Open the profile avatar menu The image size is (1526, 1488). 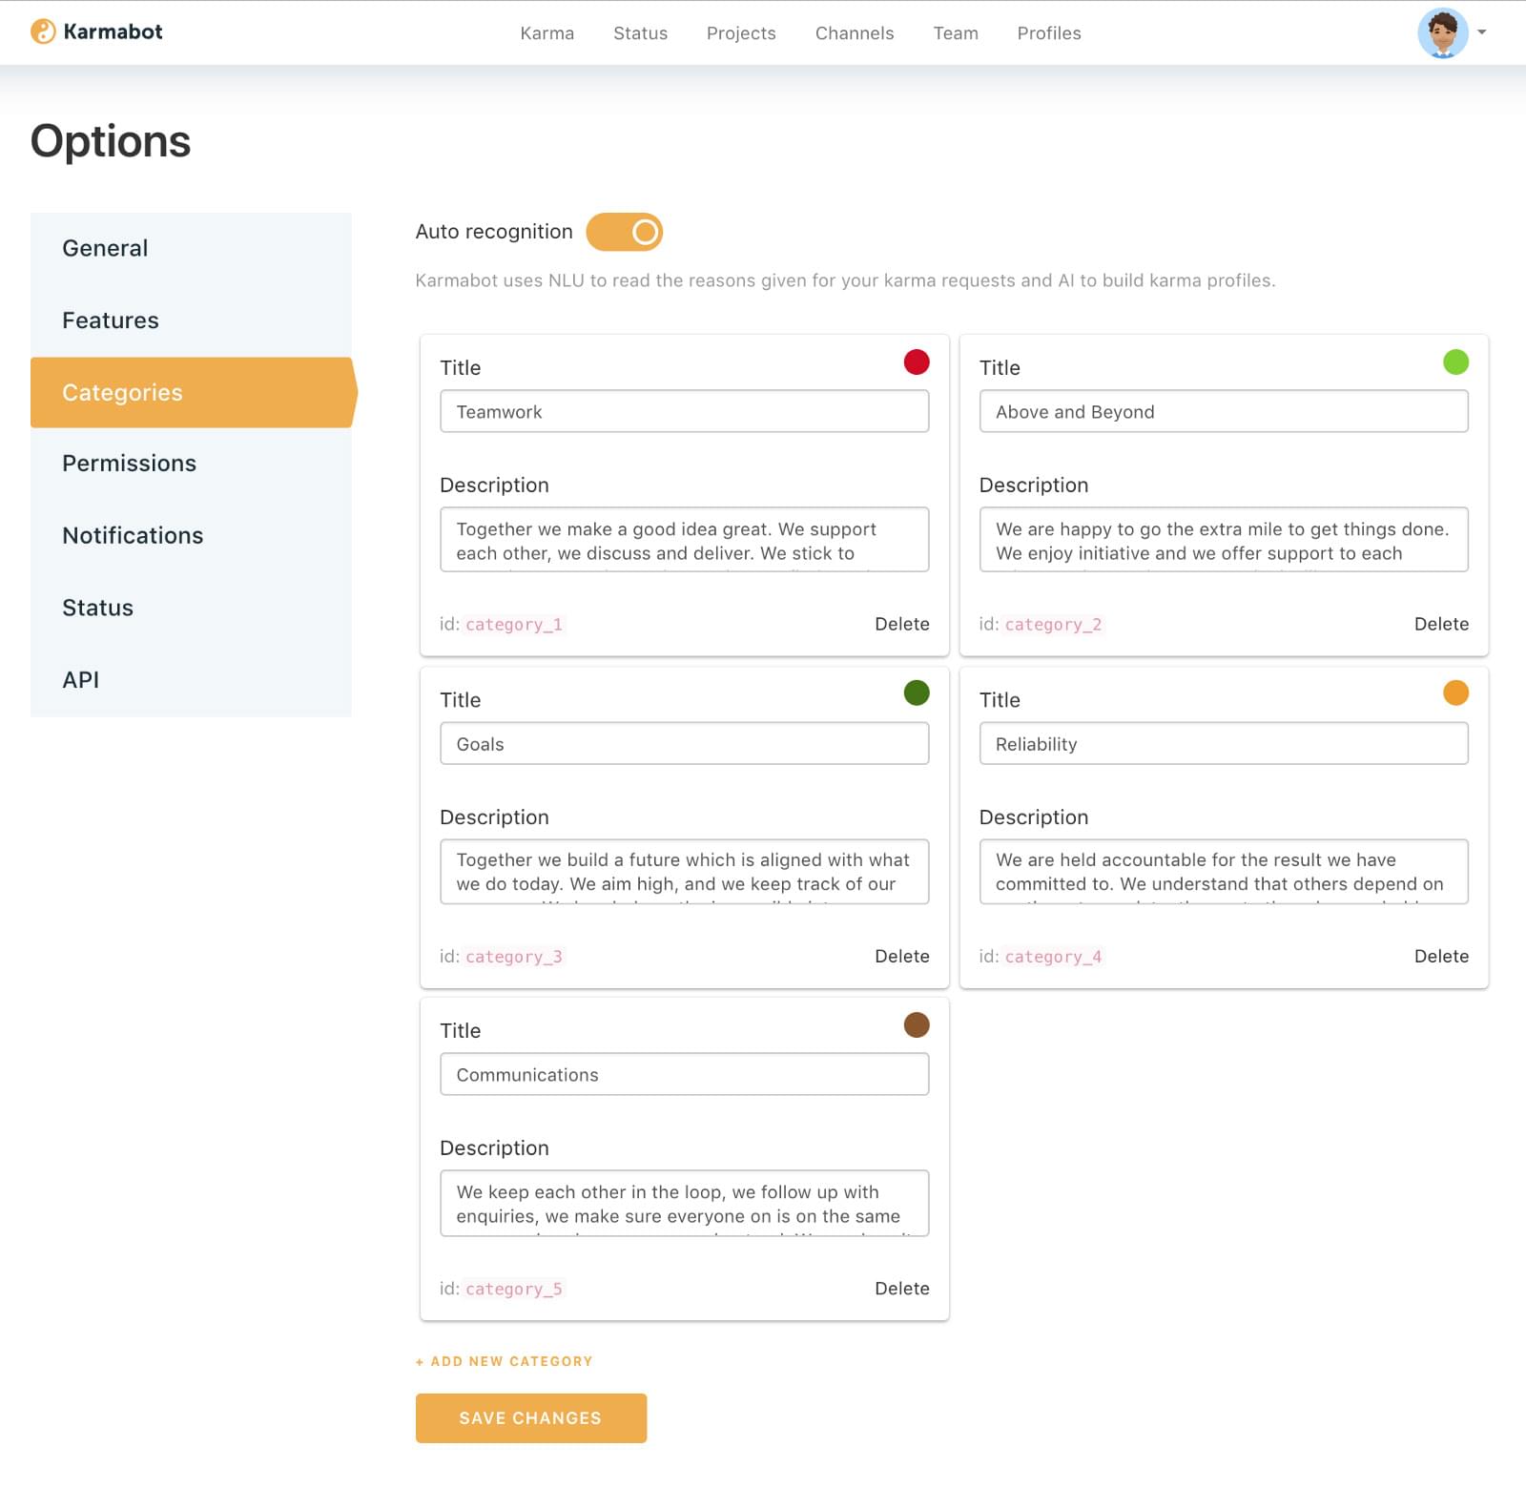(x=1443, y=31)
